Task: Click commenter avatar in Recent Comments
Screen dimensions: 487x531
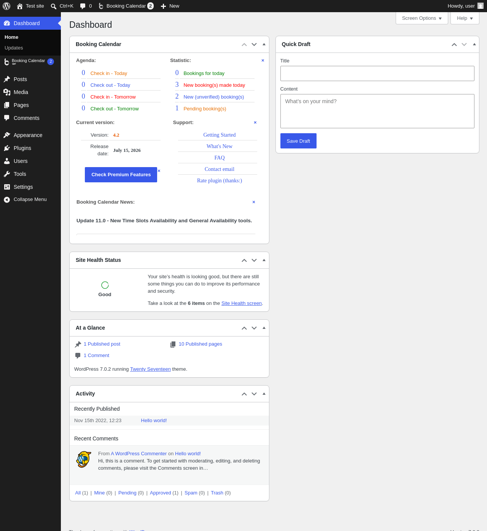Action: [x=84, y=459]
